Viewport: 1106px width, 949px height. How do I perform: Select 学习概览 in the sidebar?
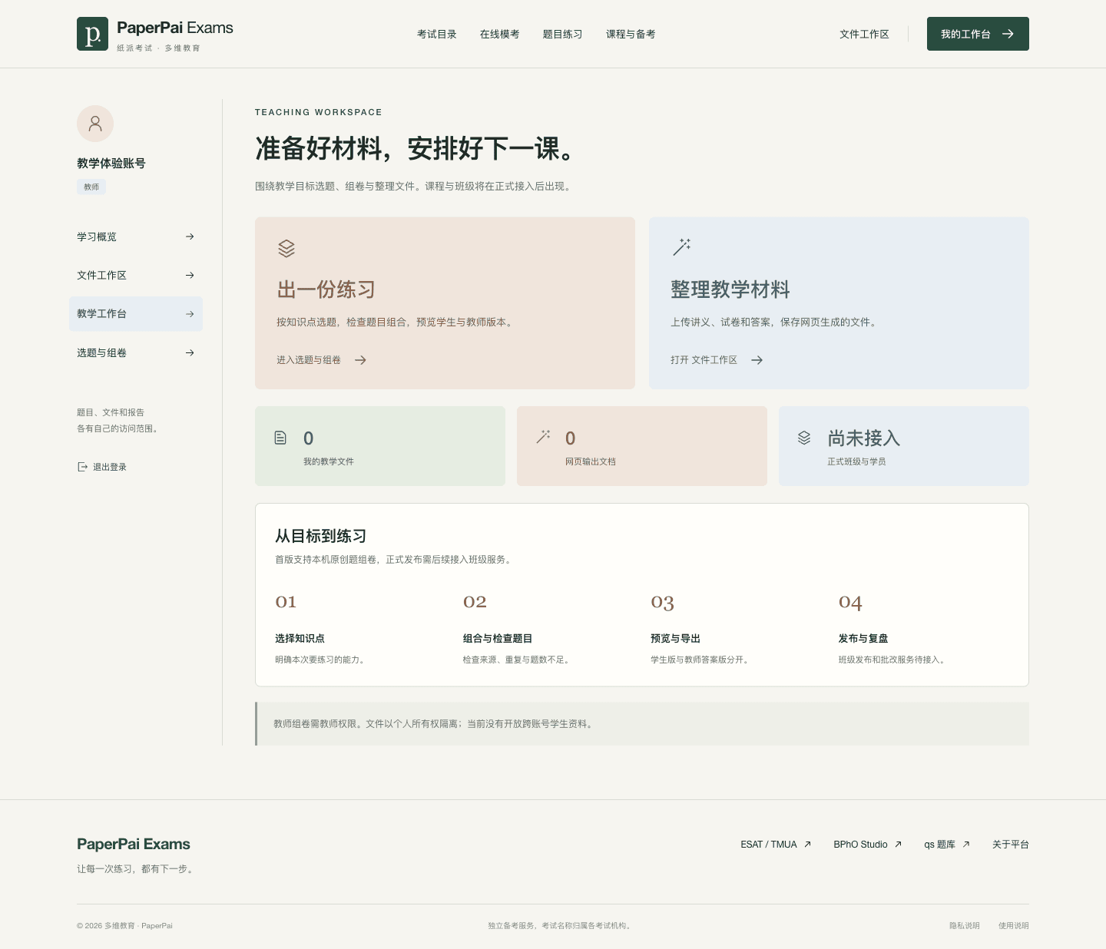[136, 236]
